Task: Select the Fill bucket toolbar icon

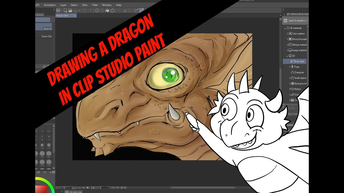Action: click(107, 10)
